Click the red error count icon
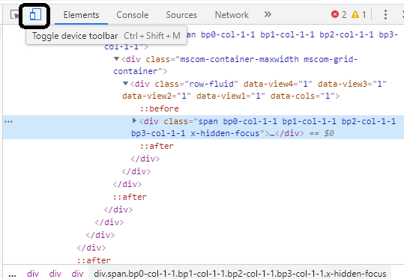The width and height of the screenshot is (404, 279). click(x=335, y=14)
